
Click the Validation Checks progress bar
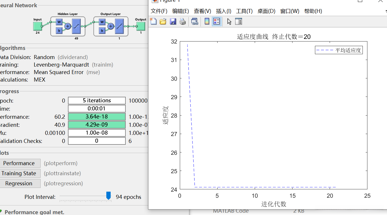click(x=97, y=141)
